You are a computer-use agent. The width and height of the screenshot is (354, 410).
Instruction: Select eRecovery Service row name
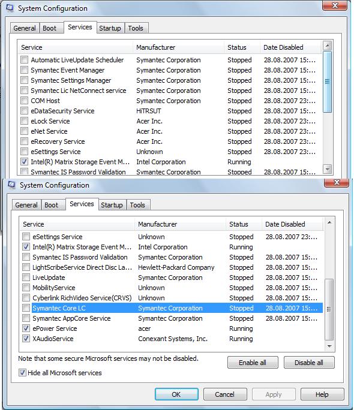coord(58,141)
